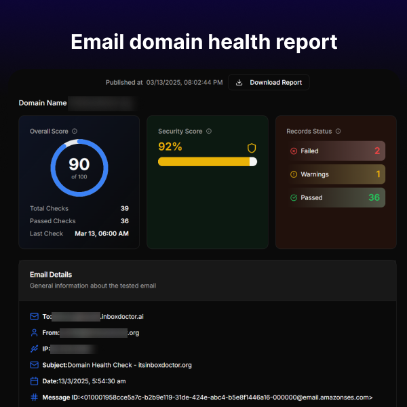Click the 90 overall score number

click(79, 164)
